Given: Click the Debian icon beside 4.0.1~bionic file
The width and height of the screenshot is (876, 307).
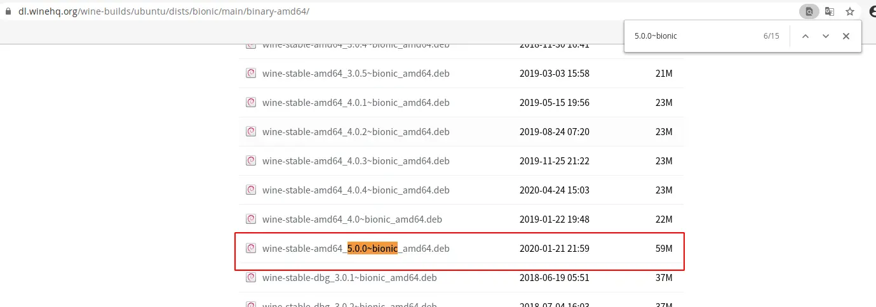Looking at the screenshot, I should pos(251,102).
